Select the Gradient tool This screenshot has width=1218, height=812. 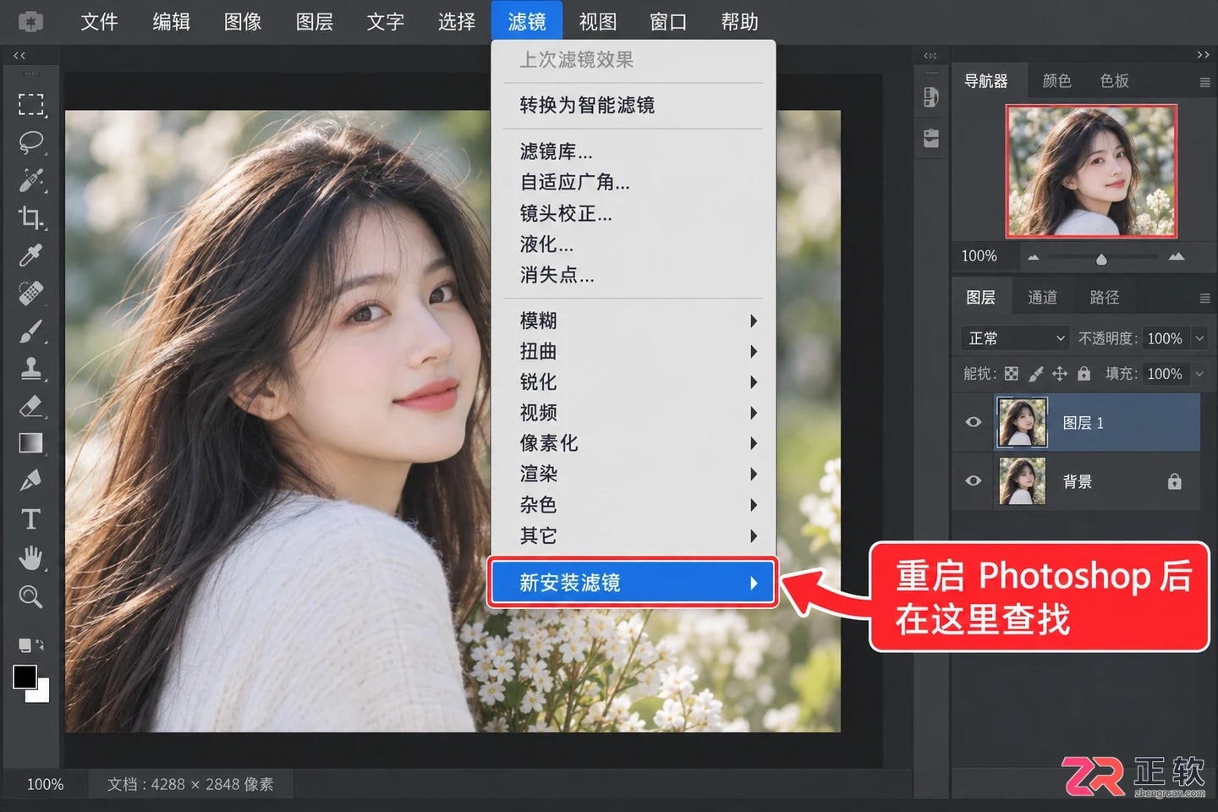click(31, 443)
